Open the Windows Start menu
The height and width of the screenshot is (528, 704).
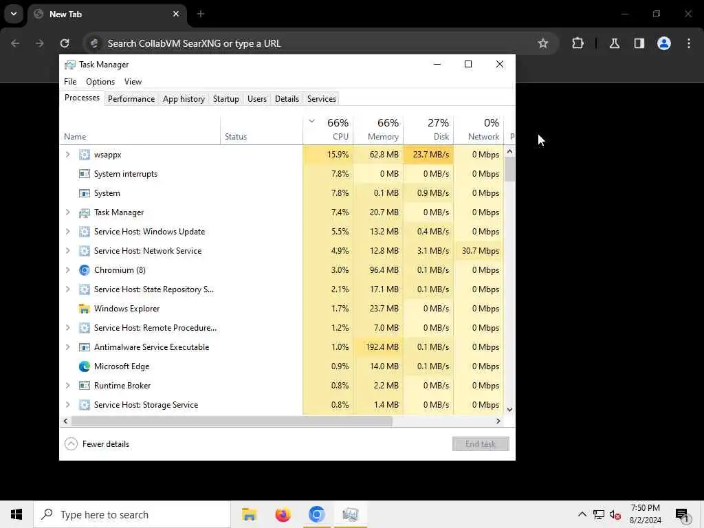coord(16,514)
